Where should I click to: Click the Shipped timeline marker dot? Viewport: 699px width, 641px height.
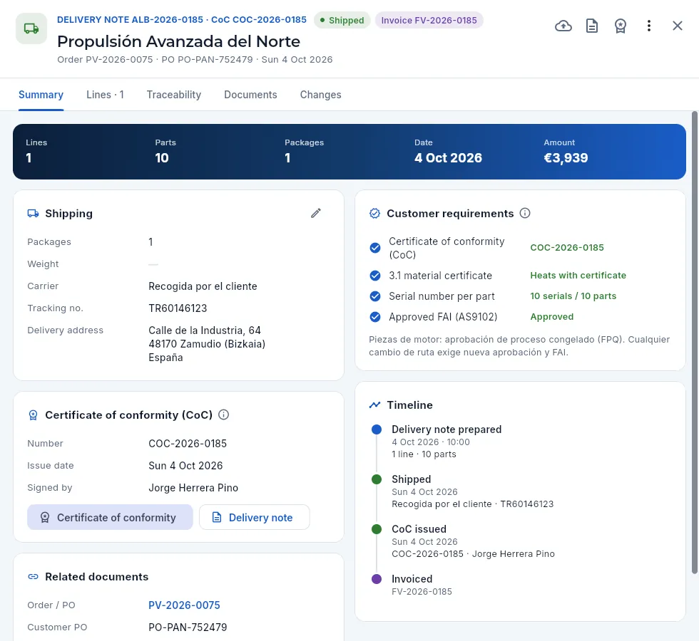pyautogui.click(x=377, y=479)
